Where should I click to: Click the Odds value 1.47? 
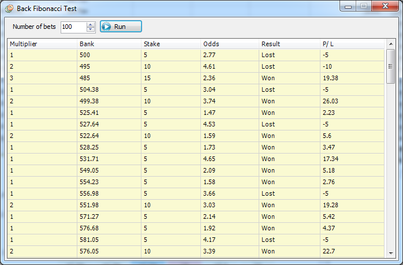coord(209,113)
